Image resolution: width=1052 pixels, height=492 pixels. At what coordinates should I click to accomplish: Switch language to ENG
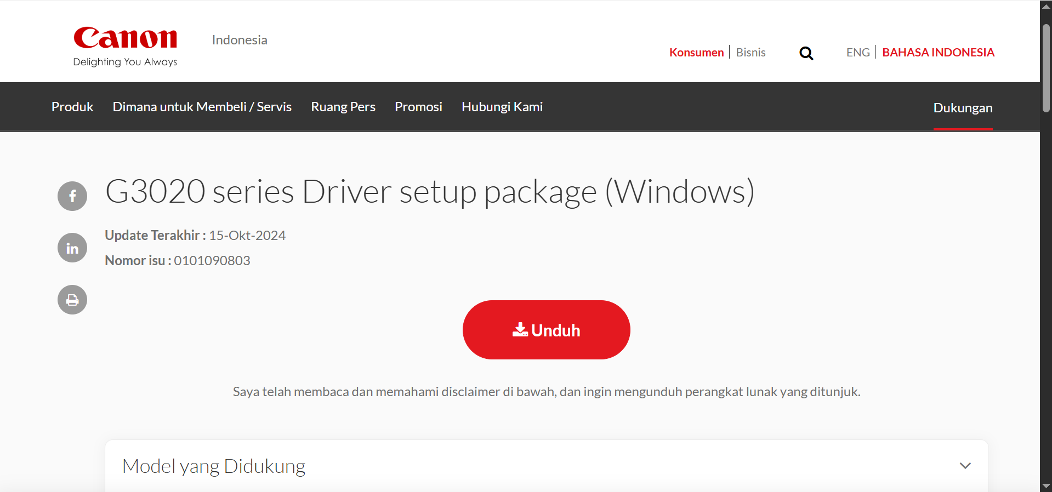pos(857,53)
